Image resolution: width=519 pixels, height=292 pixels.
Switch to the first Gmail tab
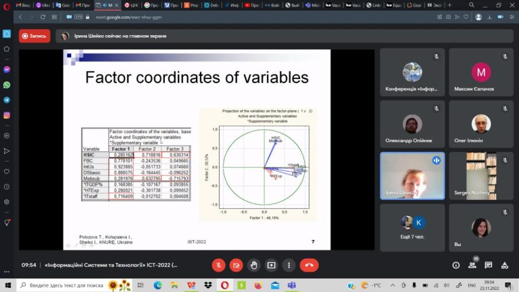click(x=23, y=5)
